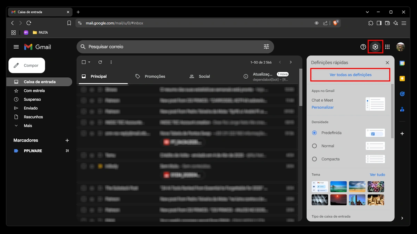Expand the Mais section in sidebar
417x234 pixels.
point(28,125)
